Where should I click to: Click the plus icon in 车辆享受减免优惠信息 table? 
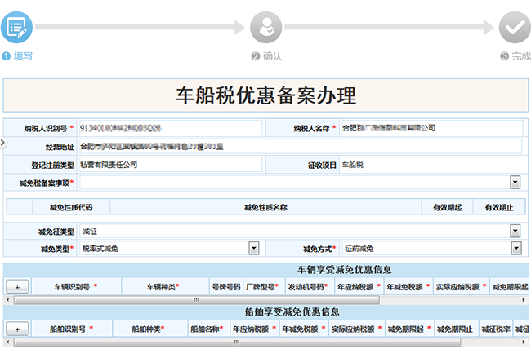coord(17,286)
